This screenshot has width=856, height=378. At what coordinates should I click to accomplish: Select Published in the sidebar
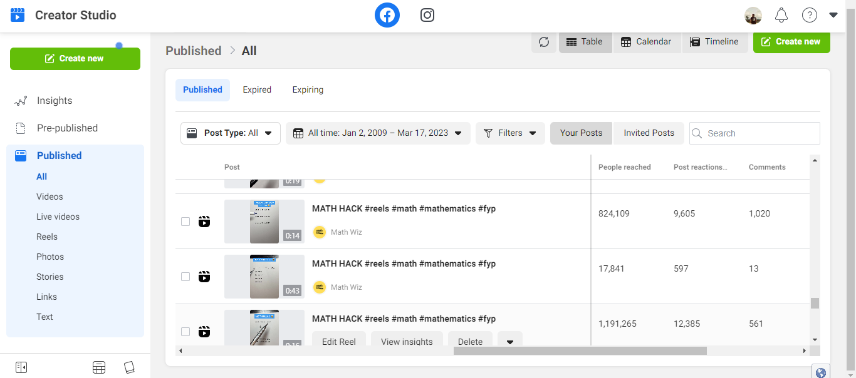coord(59,156)
